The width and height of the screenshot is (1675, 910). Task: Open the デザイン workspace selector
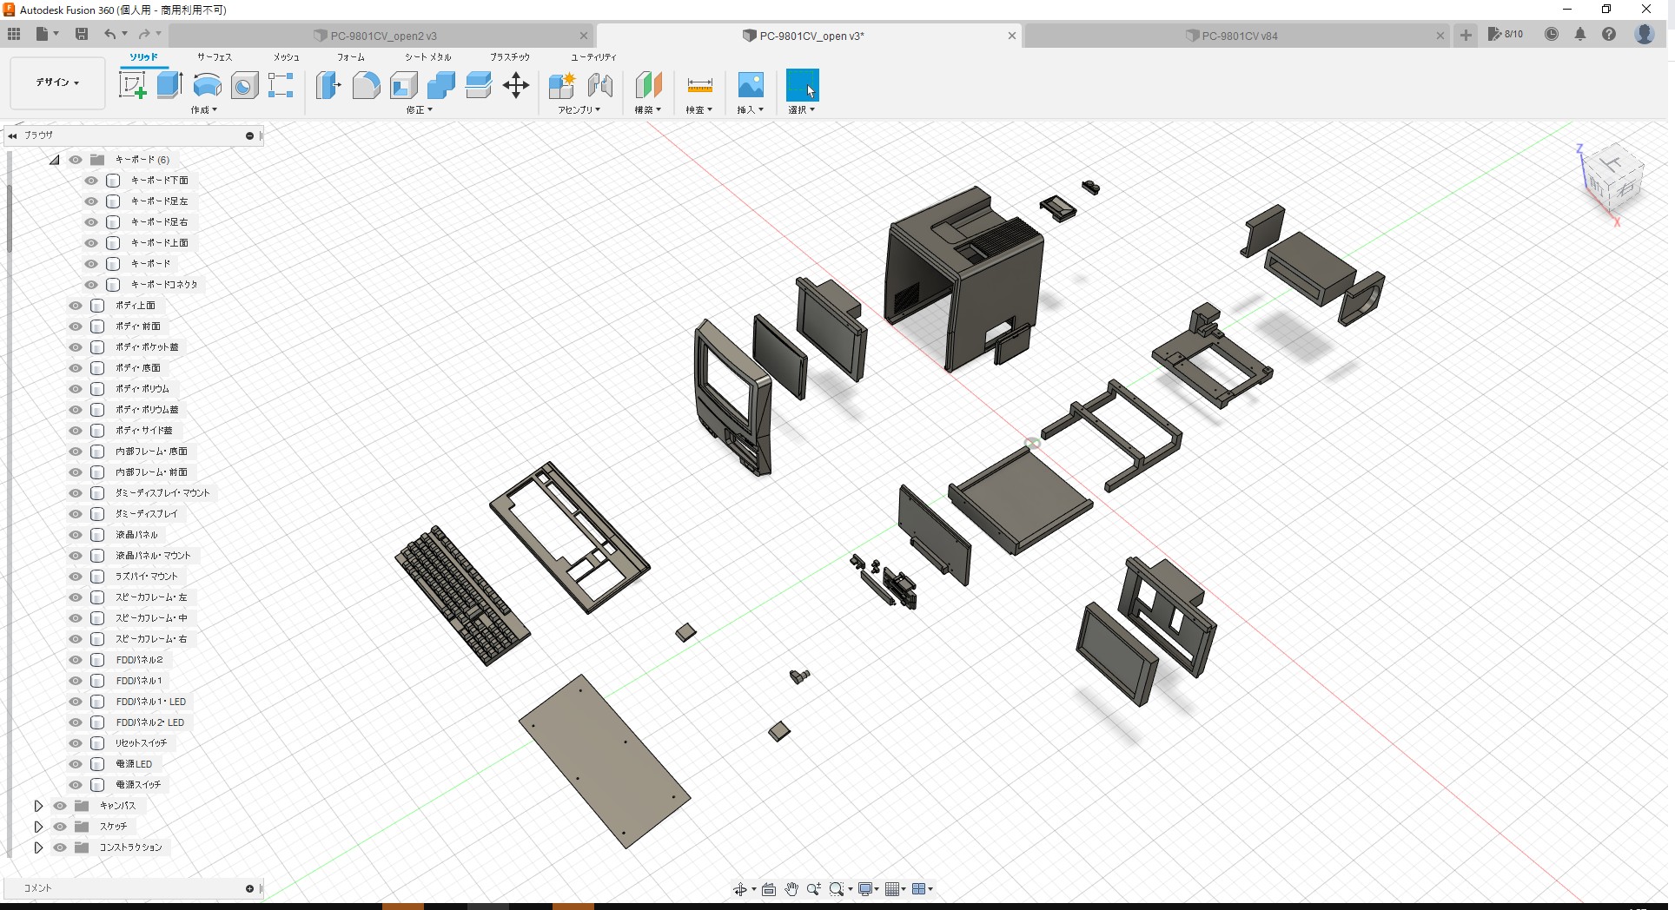tap(56, 82)
